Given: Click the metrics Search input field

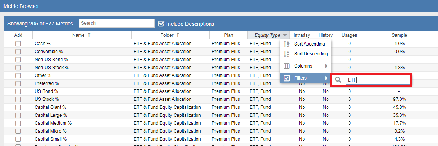Looking at the screenshot, I should 117,23.
